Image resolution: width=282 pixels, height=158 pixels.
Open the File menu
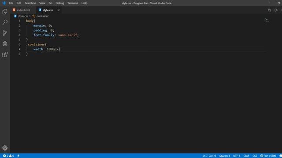coord(11,3)
